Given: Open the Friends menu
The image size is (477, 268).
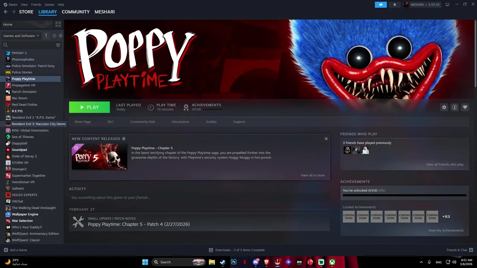Looking at the screenshot, I should (x=36, y=4).
